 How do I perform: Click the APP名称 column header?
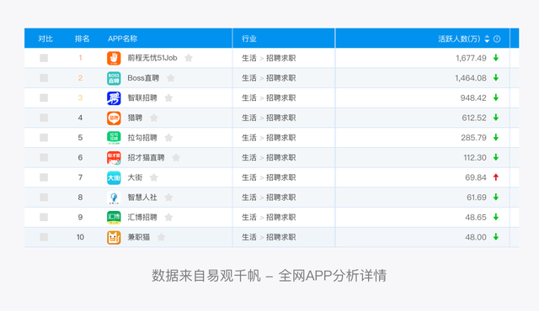coord(122,39)
